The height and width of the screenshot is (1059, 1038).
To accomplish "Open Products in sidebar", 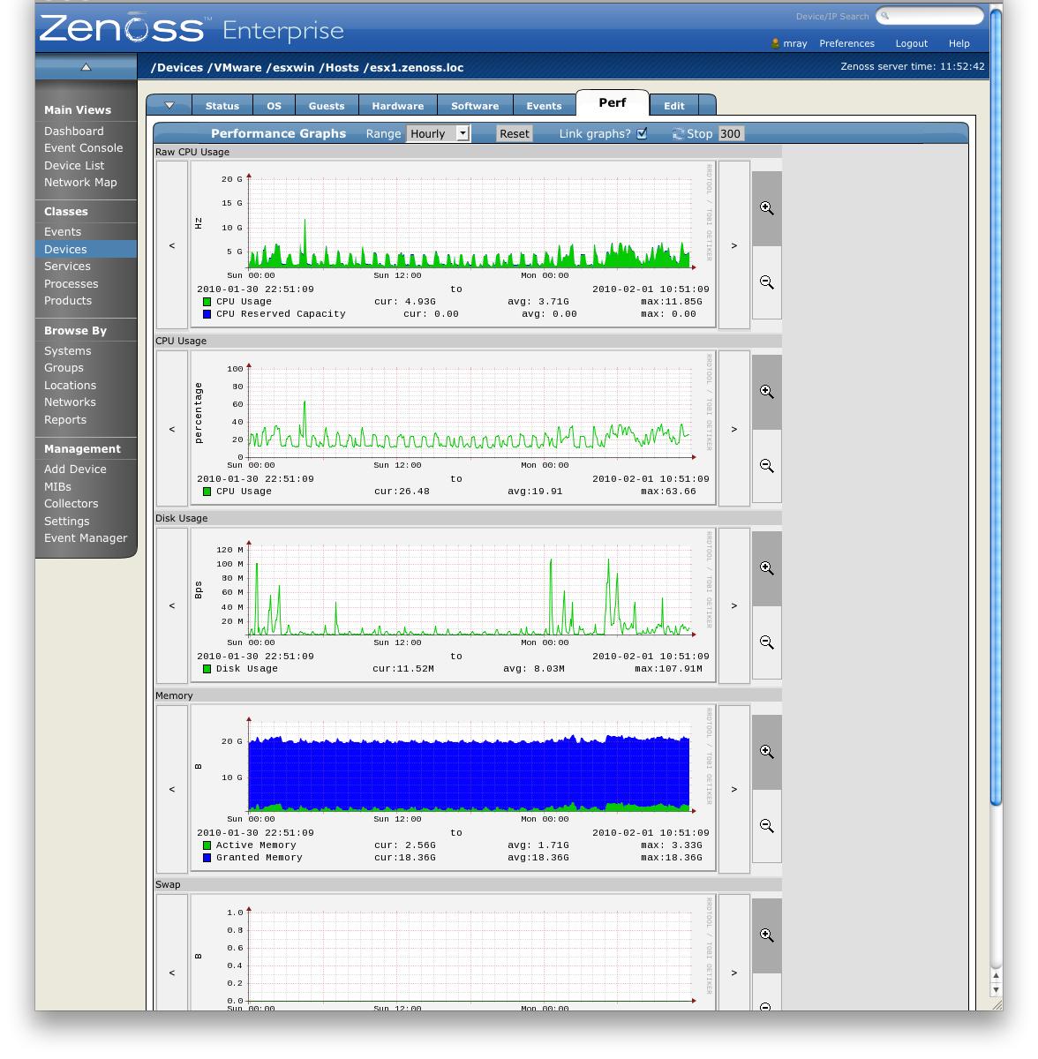I will click(68, 301).
